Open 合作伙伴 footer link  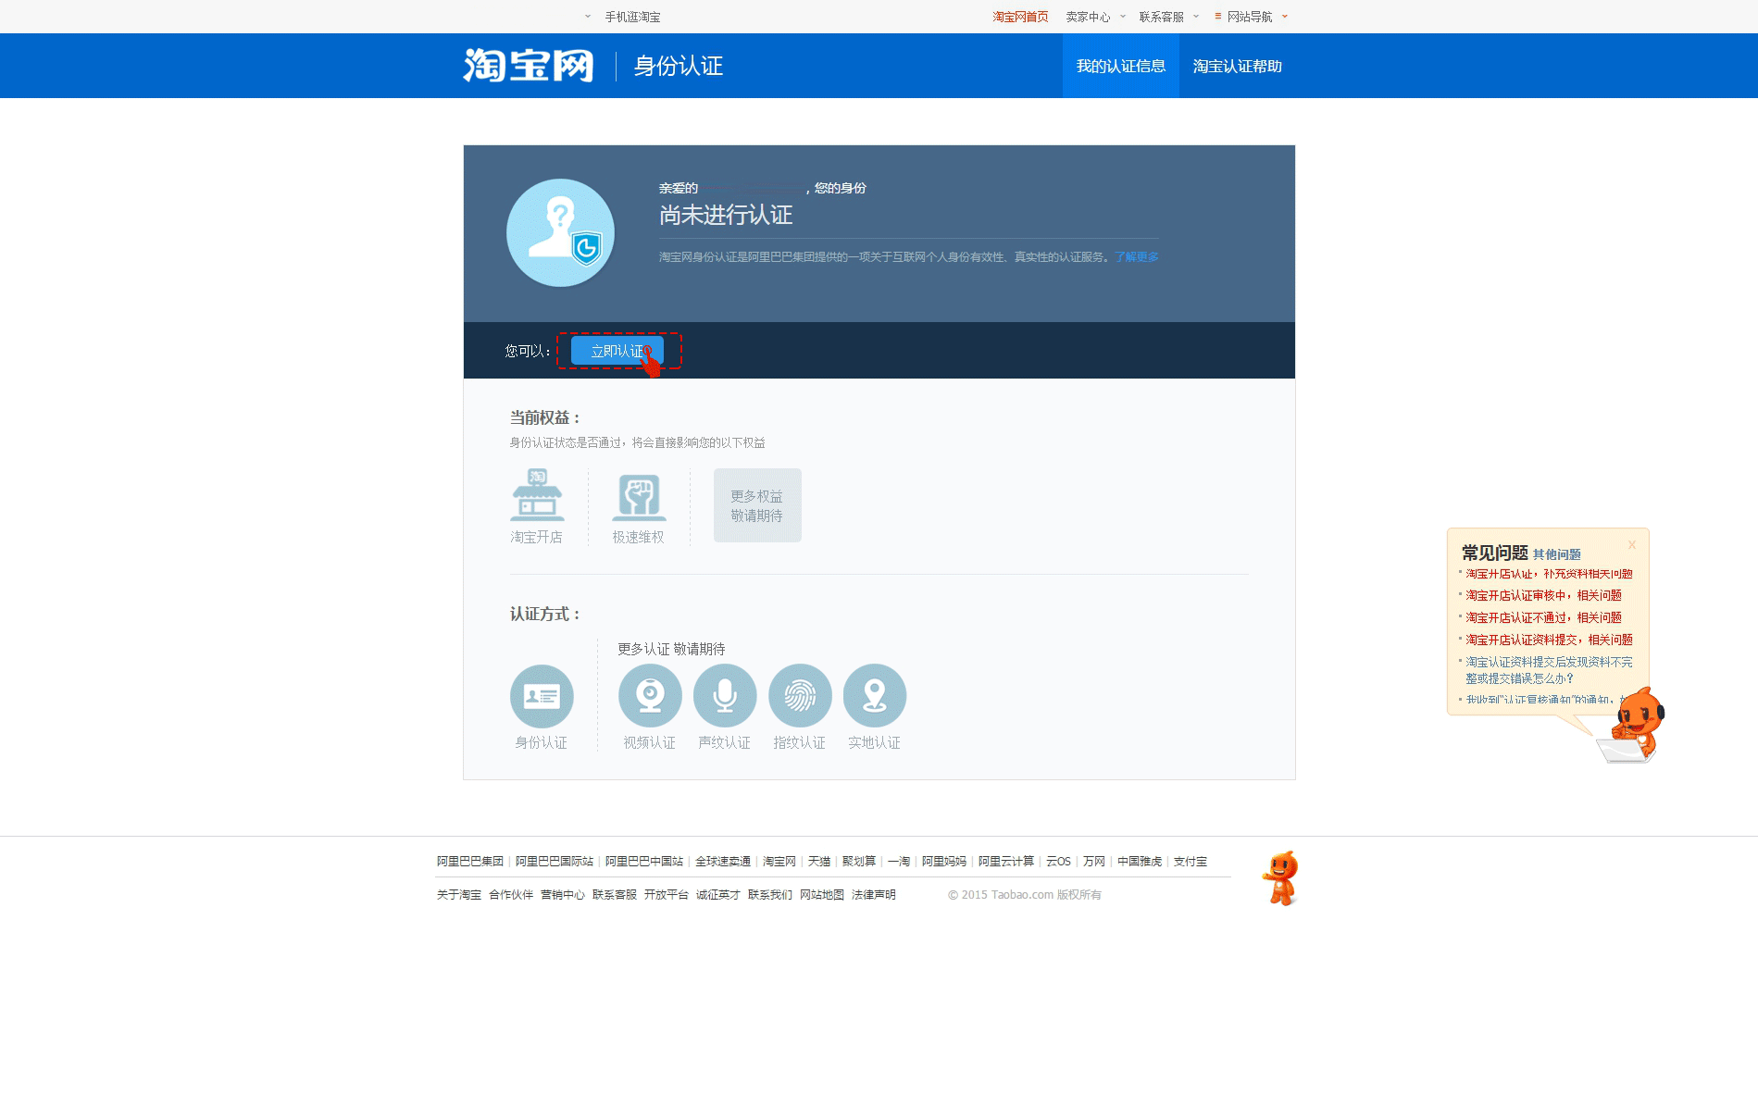(511, 894)
